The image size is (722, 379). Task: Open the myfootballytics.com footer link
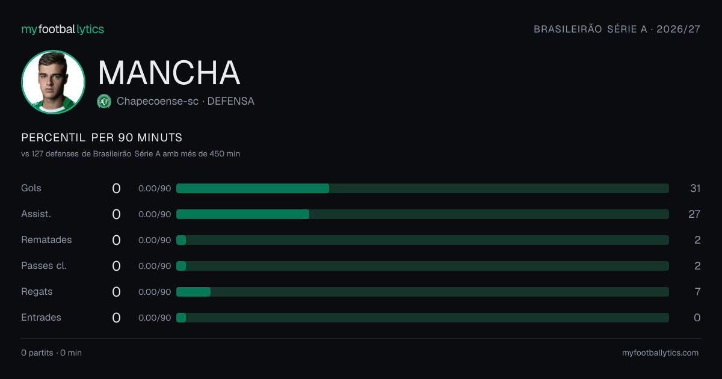(x=661, y=353)
